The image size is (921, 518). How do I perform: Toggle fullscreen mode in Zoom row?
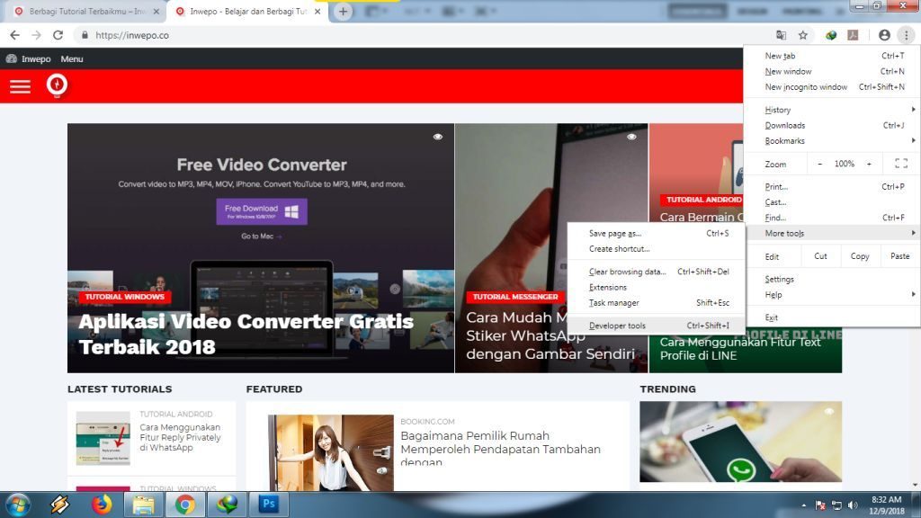(900, 164)
